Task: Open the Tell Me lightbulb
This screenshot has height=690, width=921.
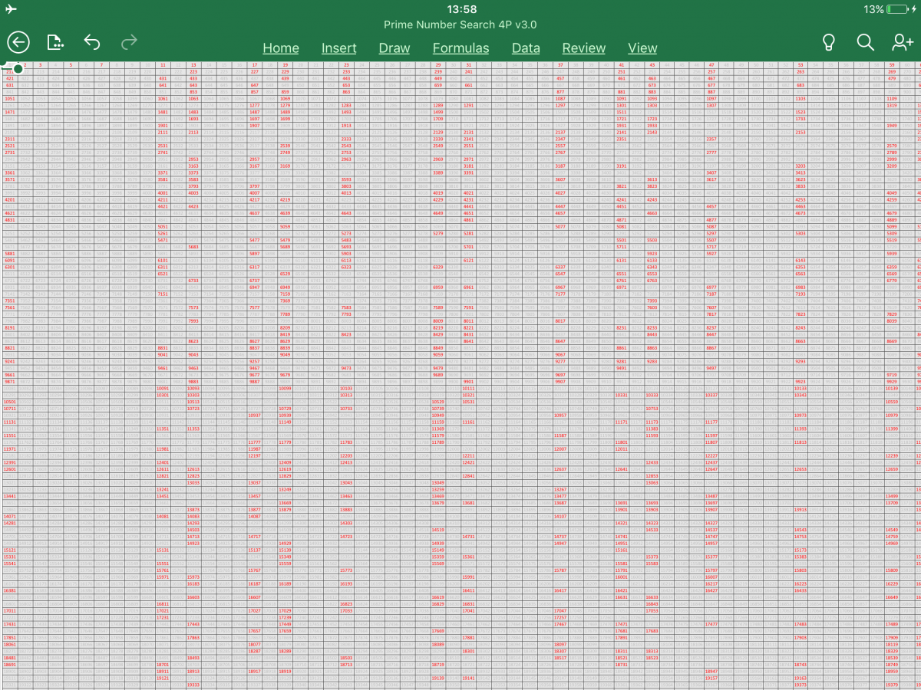Action: [x=828, y=42]
